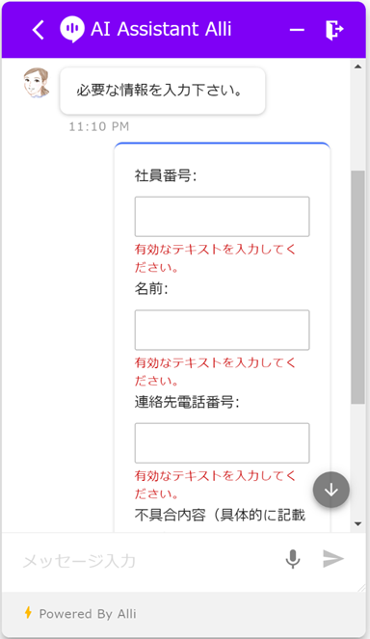Click the Alli chat bubble logo
This screenshot has width=370, height=639.
[x=72, y=29]
